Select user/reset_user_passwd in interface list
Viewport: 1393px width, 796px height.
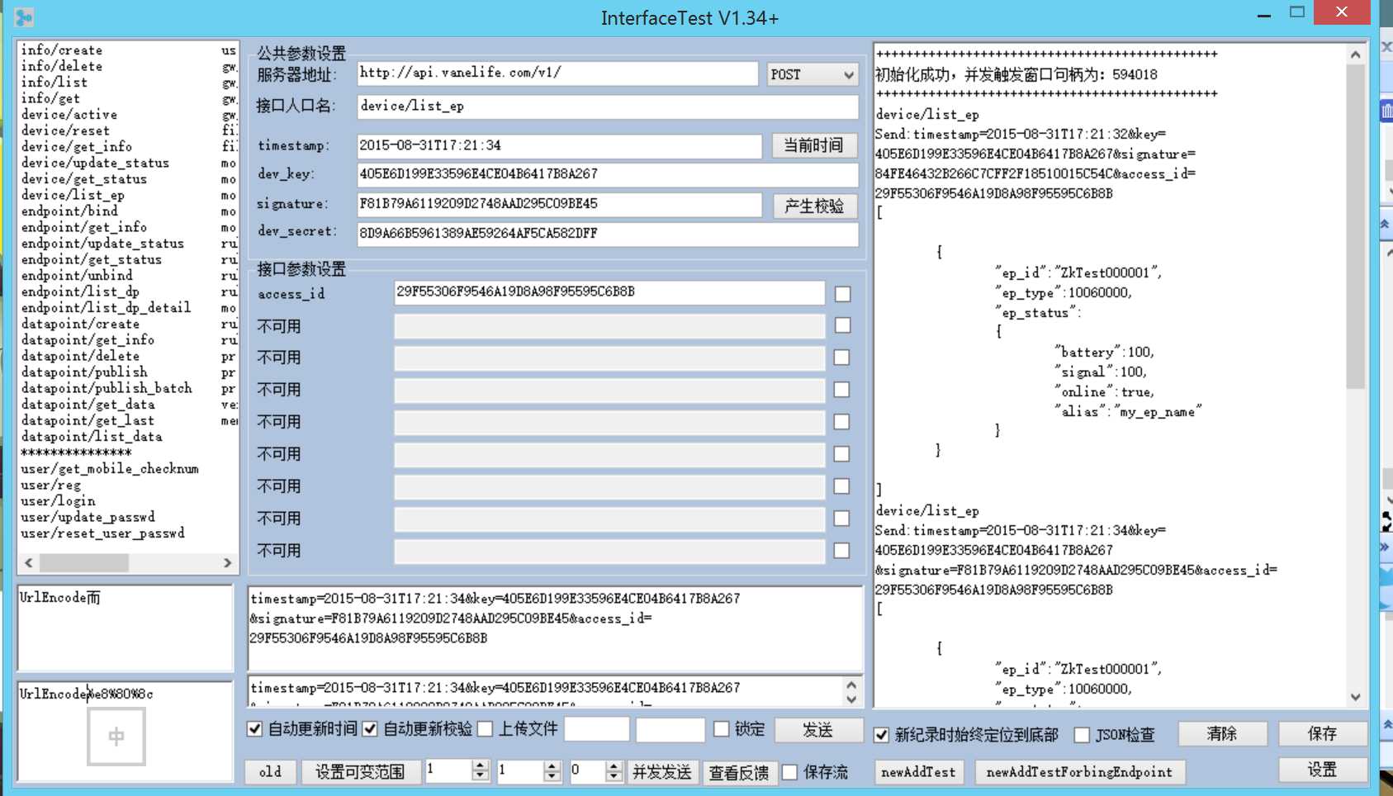click(x=102, y=533)
